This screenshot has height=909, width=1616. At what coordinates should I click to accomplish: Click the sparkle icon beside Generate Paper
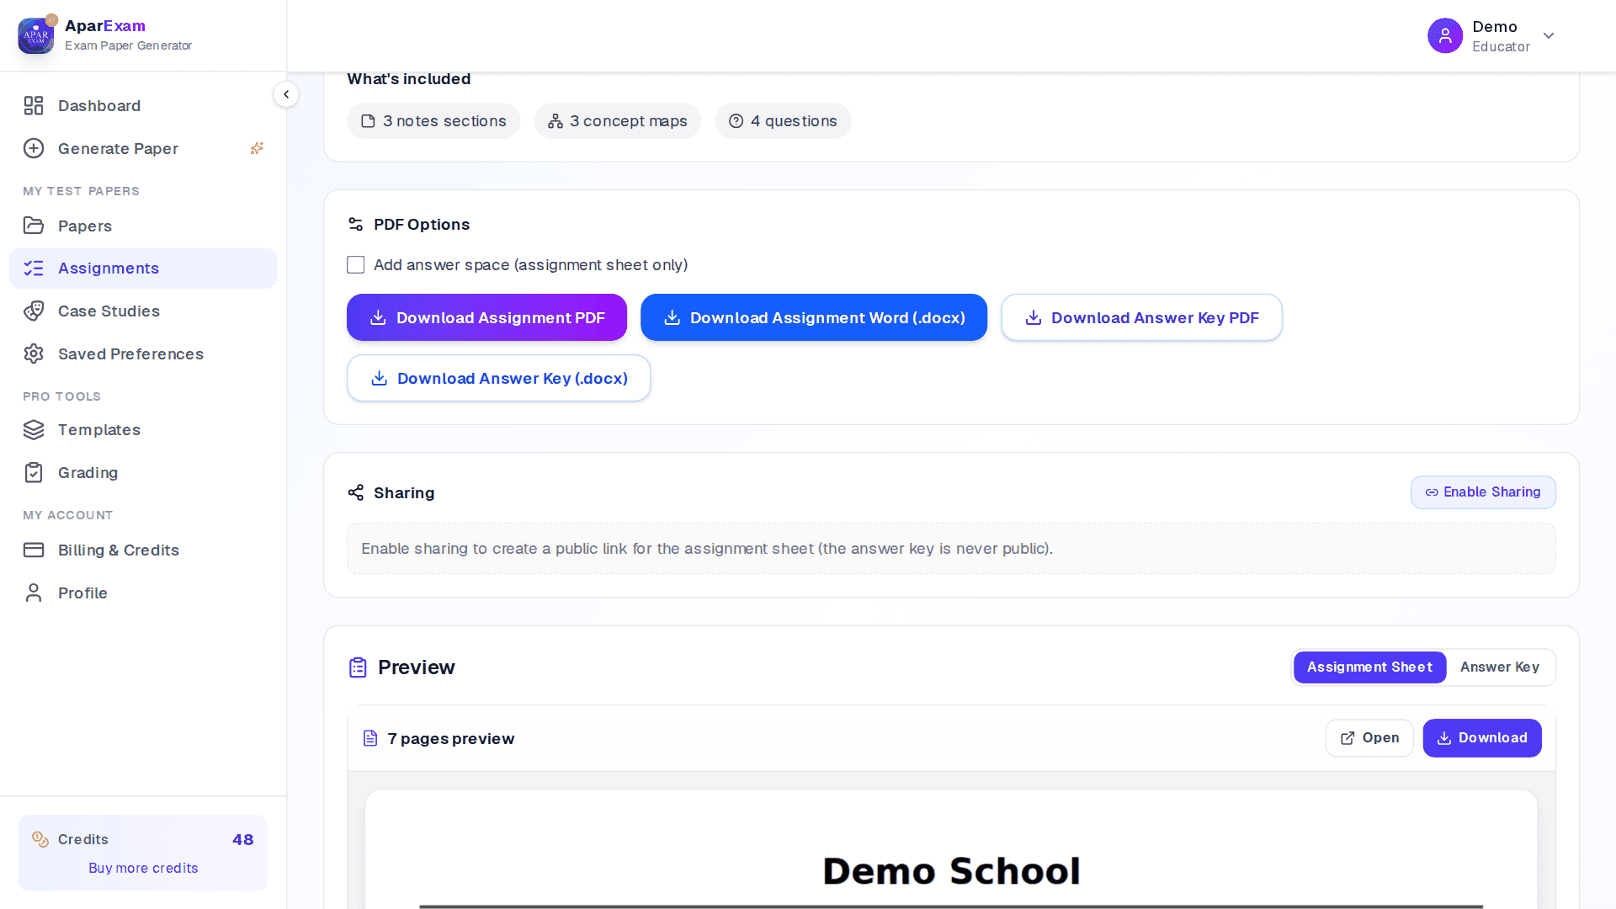tap(258, 148)
